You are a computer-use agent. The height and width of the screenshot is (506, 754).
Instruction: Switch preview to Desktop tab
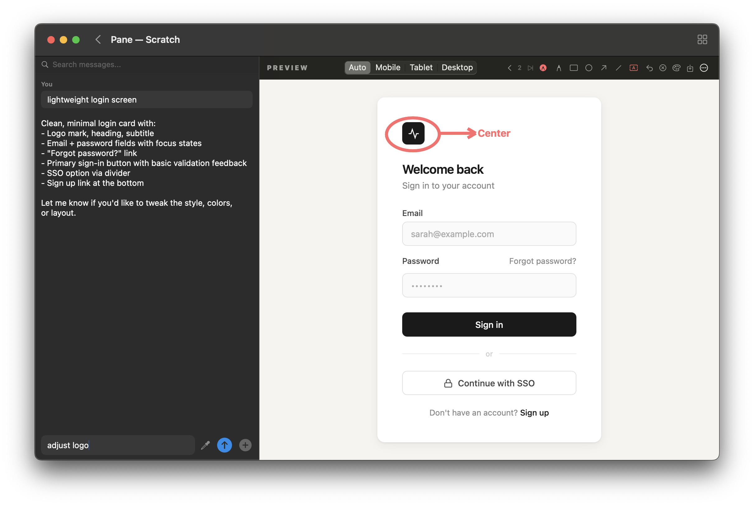tap(457, 67)
